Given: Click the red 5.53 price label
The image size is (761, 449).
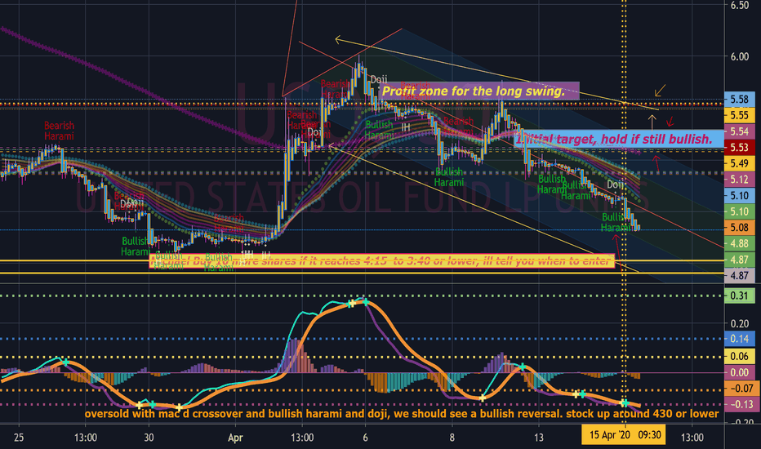Looking at the screenshot, I should [x=739, y=147].
